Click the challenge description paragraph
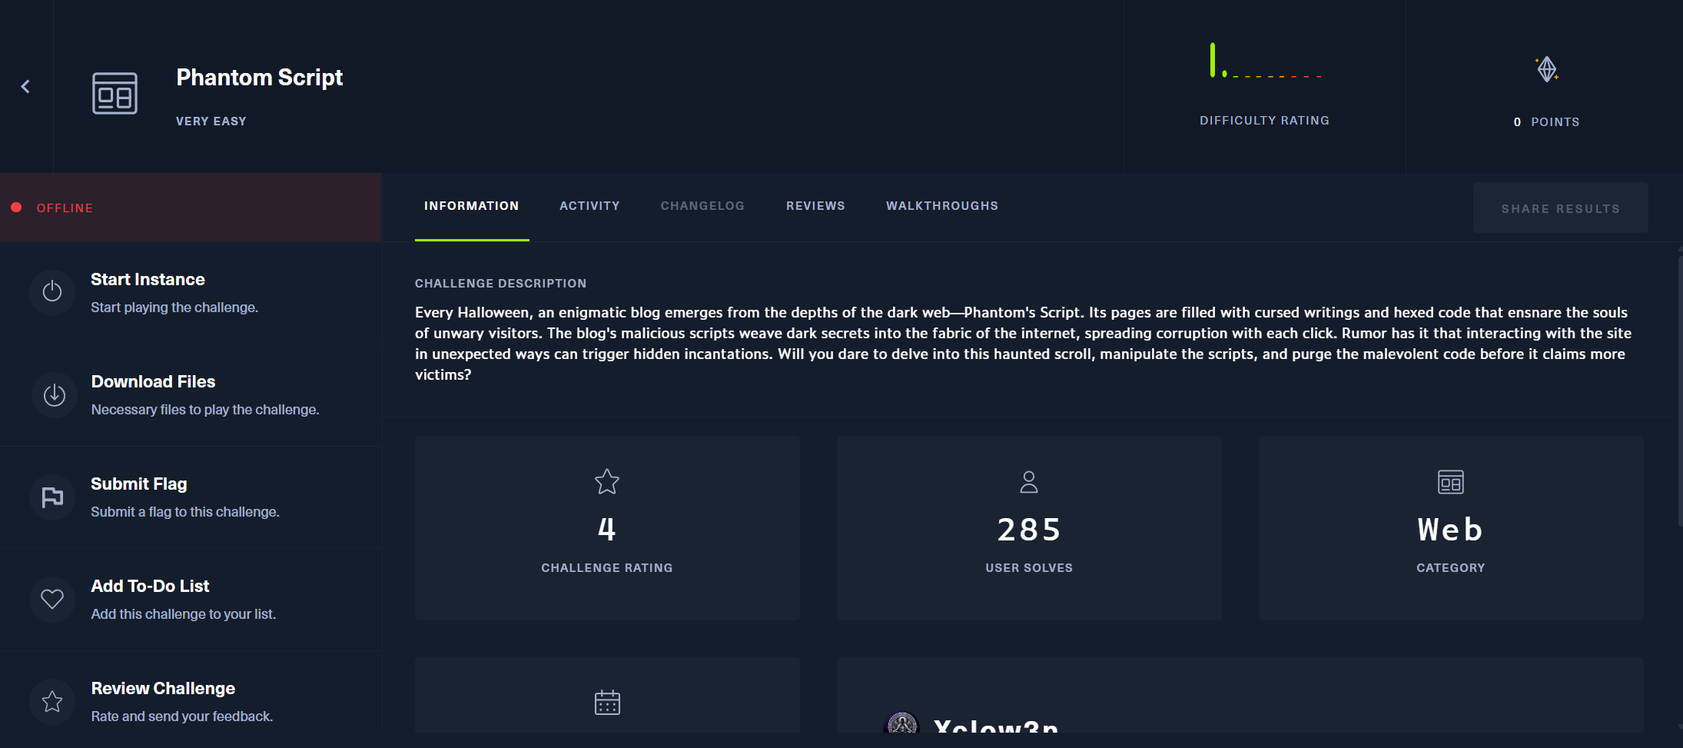The image size is (1683, 748). click(x=1023, y=344)
